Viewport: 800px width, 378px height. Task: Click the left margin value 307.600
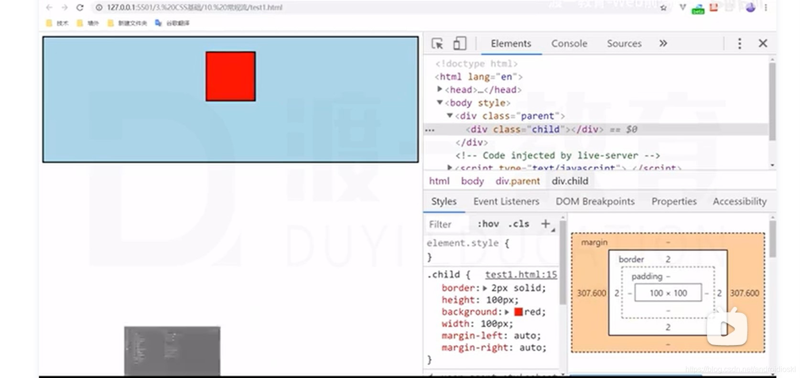click(x=591, y=293)
